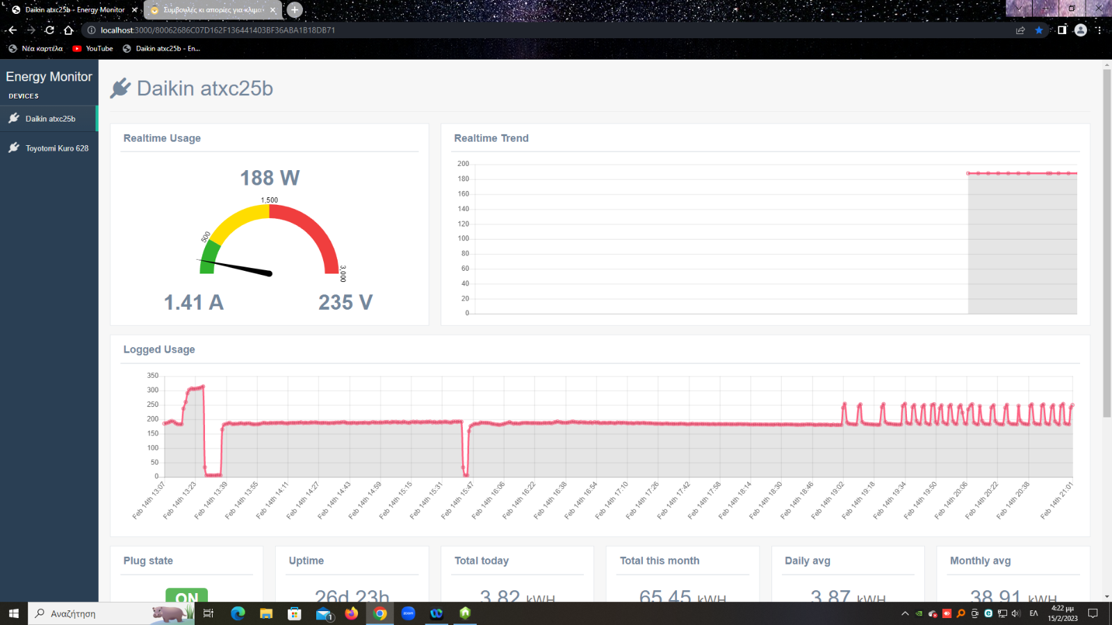The image size is (1112, 625).
Task: Click the Logged Usage heading
Action: click(159, 349)
